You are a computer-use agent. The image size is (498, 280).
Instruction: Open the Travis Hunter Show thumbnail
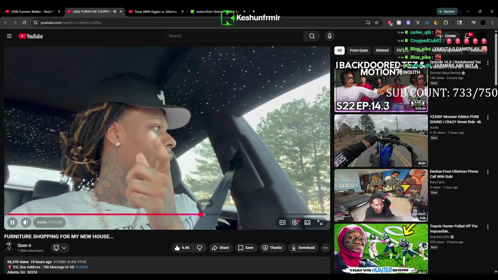click(x=381, y=249)
